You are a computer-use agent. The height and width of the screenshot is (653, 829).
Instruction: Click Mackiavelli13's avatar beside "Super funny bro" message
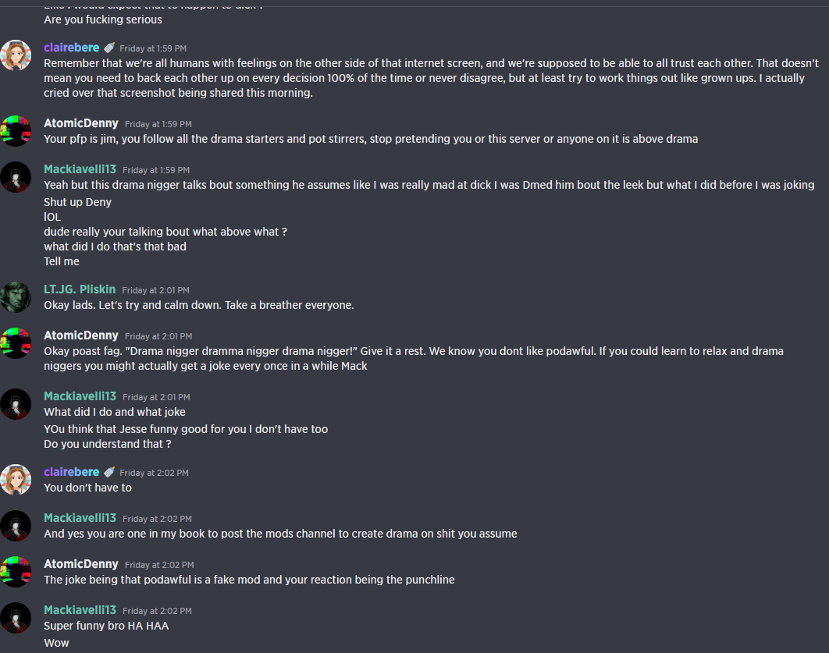(16, 618)
